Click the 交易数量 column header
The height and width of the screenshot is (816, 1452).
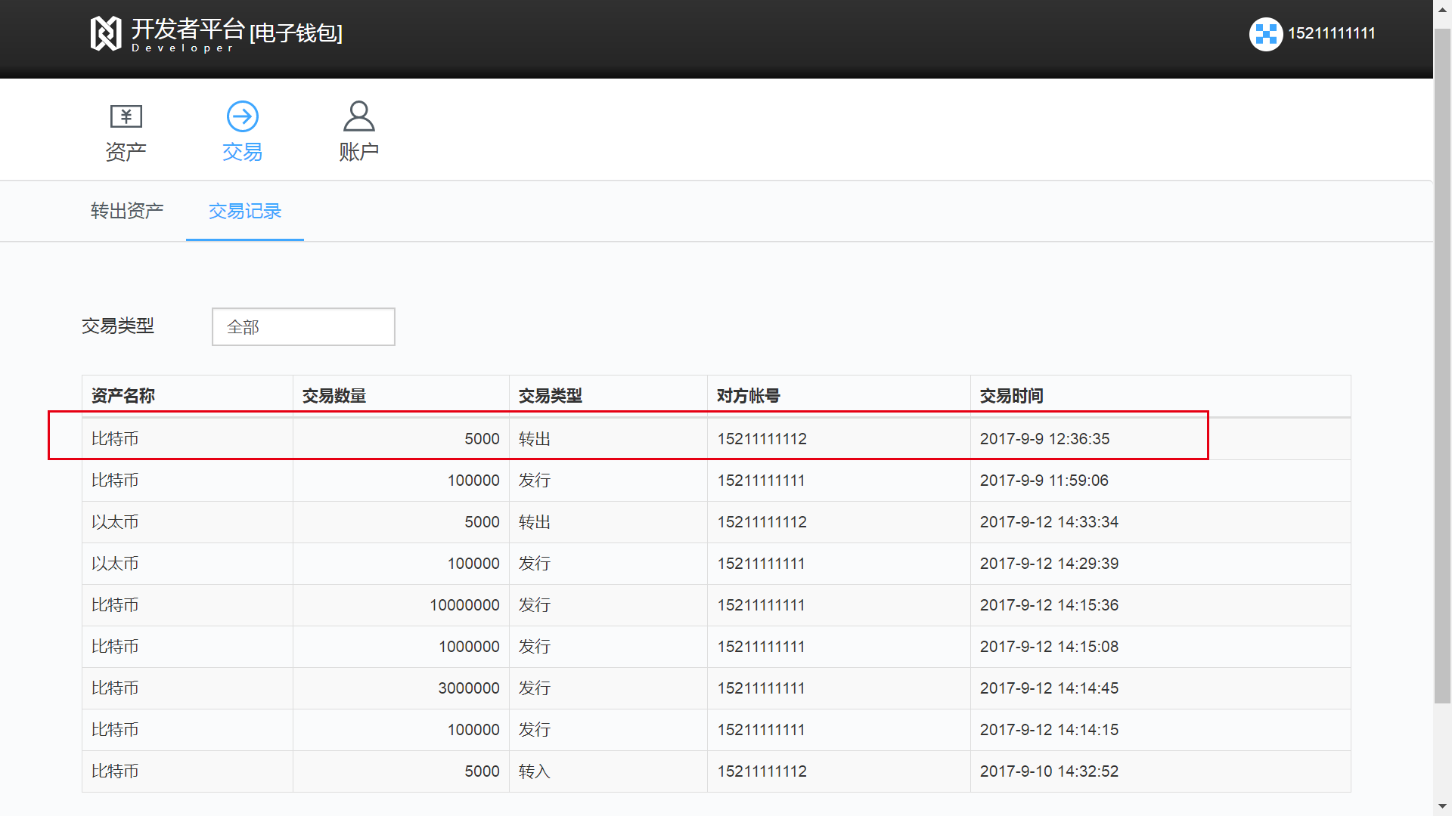[334, 396]
